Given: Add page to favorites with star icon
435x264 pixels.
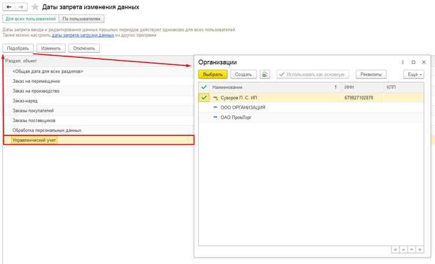Looking at the screenshot, I should click(x=35, y=7).
